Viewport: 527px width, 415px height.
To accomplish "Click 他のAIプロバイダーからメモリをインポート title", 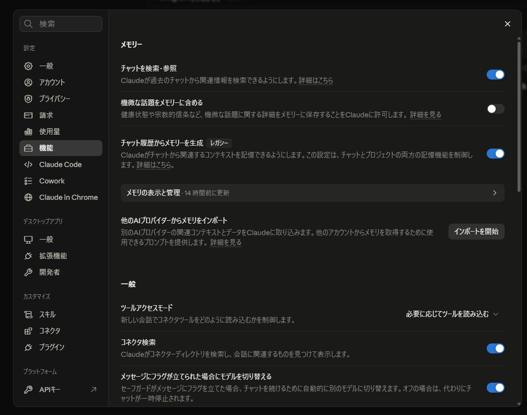I will (x=174, y=220).
